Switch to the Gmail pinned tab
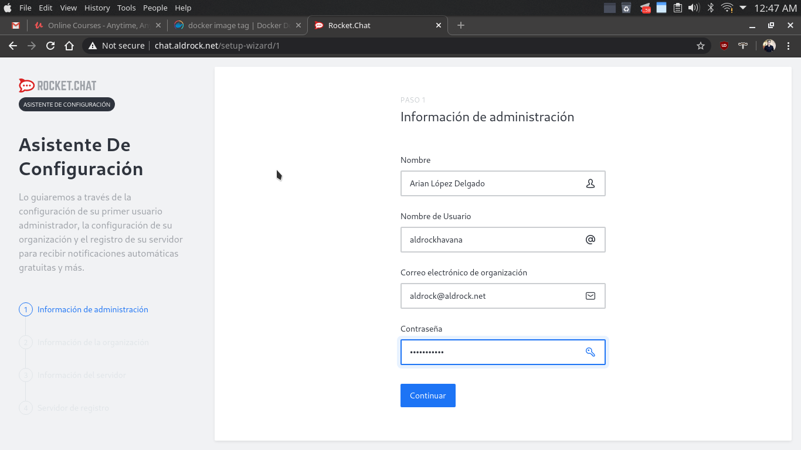The width and height of the screenshot is (801, 450). 16,25
